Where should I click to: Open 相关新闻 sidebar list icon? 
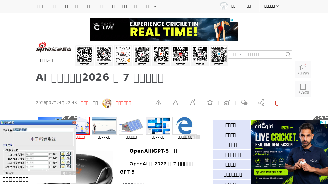click(x=303, y=89)
